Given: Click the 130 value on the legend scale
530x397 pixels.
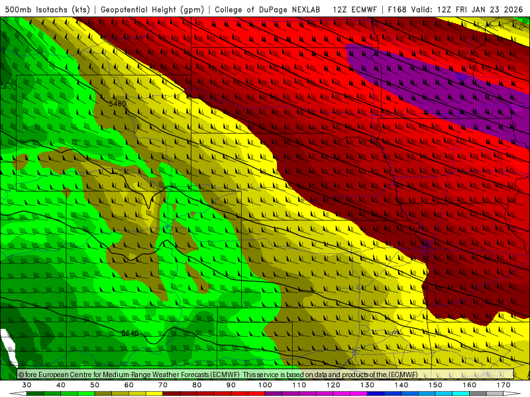Looking at the screenshot, I should [x=368, y=385].
